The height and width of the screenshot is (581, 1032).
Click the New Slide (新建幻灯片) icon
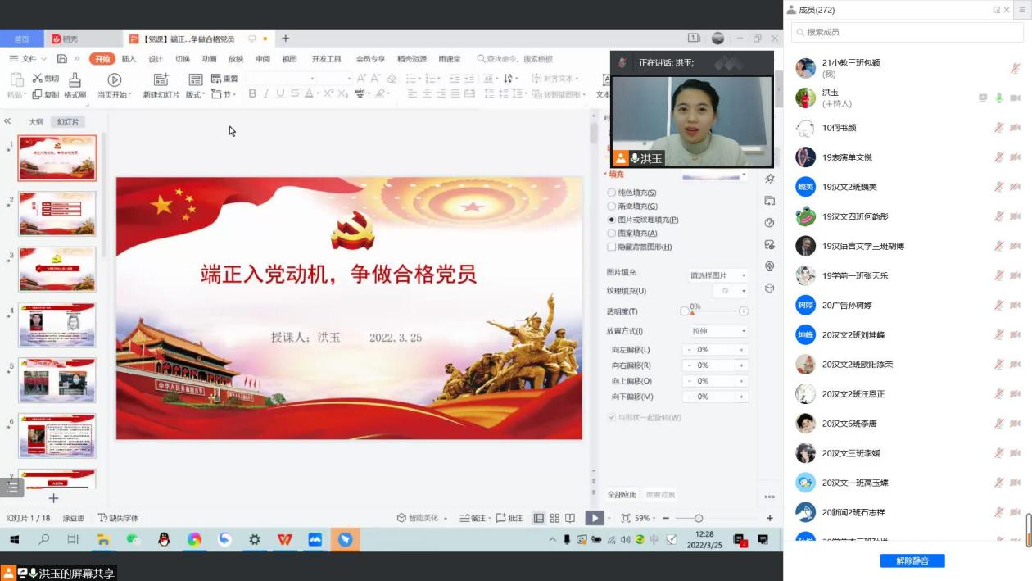pyautogui.click(x=161, y=79)
